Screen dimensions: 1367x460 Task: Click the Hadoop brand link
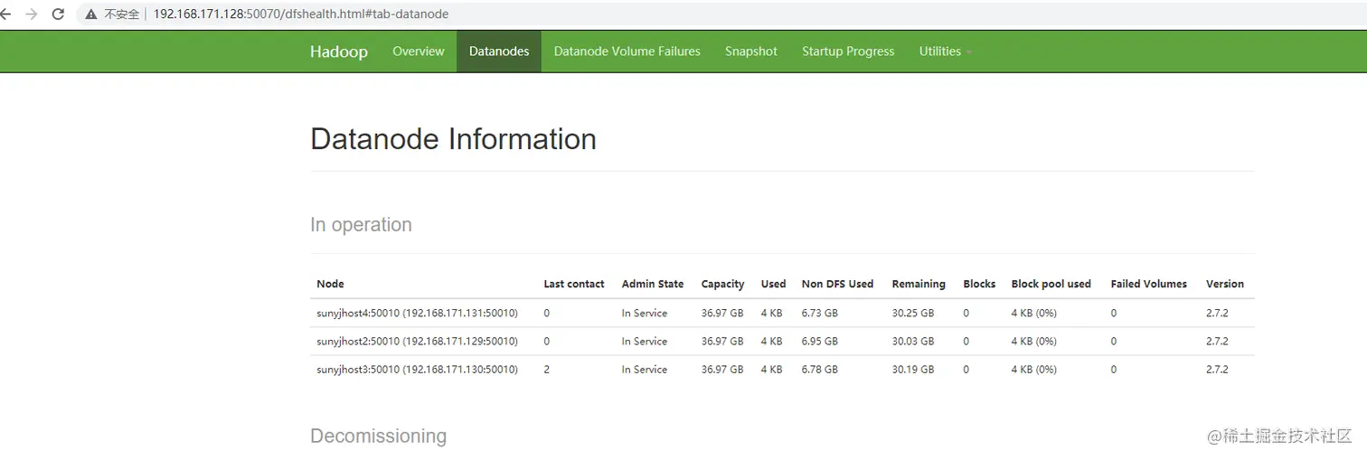338,52
